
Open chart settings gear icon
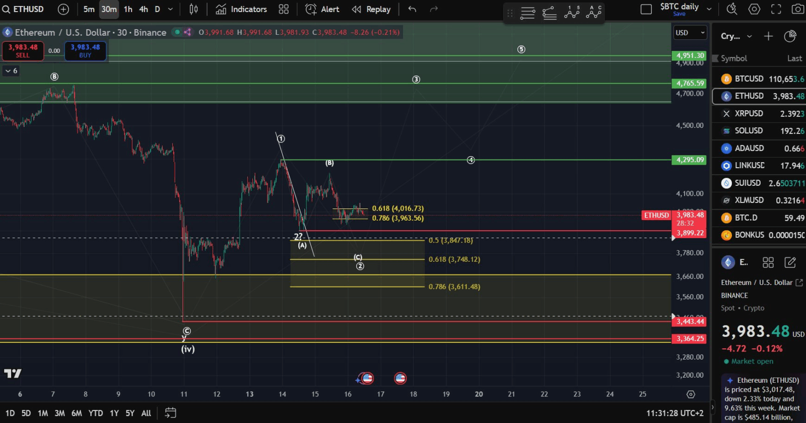coord(754,9)
